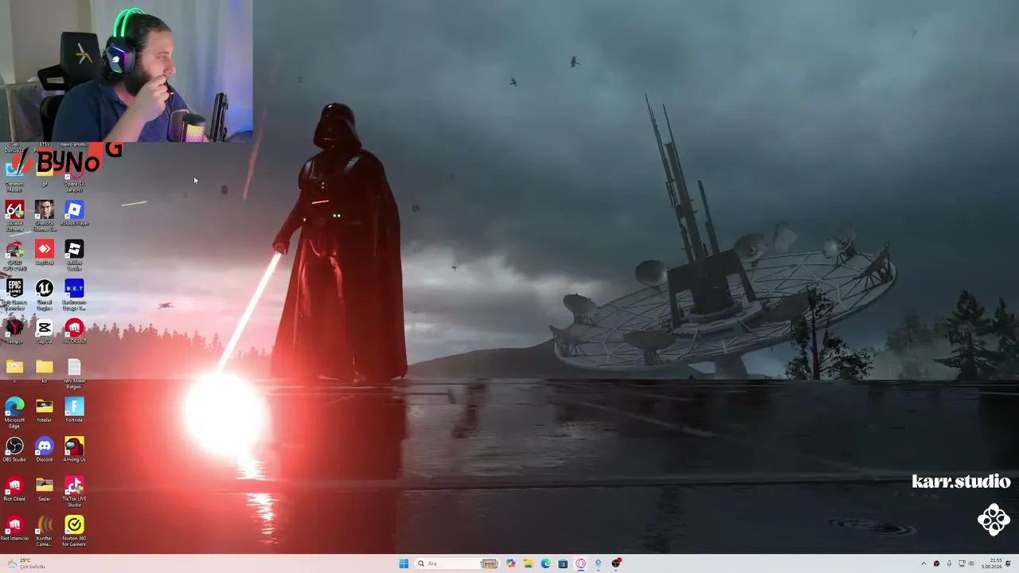
Task: Open Microsoft Edge desktop shortcut
Action: click(14, 413)
